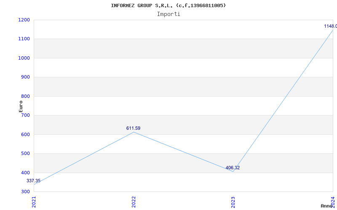Image resolution: width=337 pixels, height=210 pixels.
Task: Select the 337.35 data label
Action: (34, 181)
